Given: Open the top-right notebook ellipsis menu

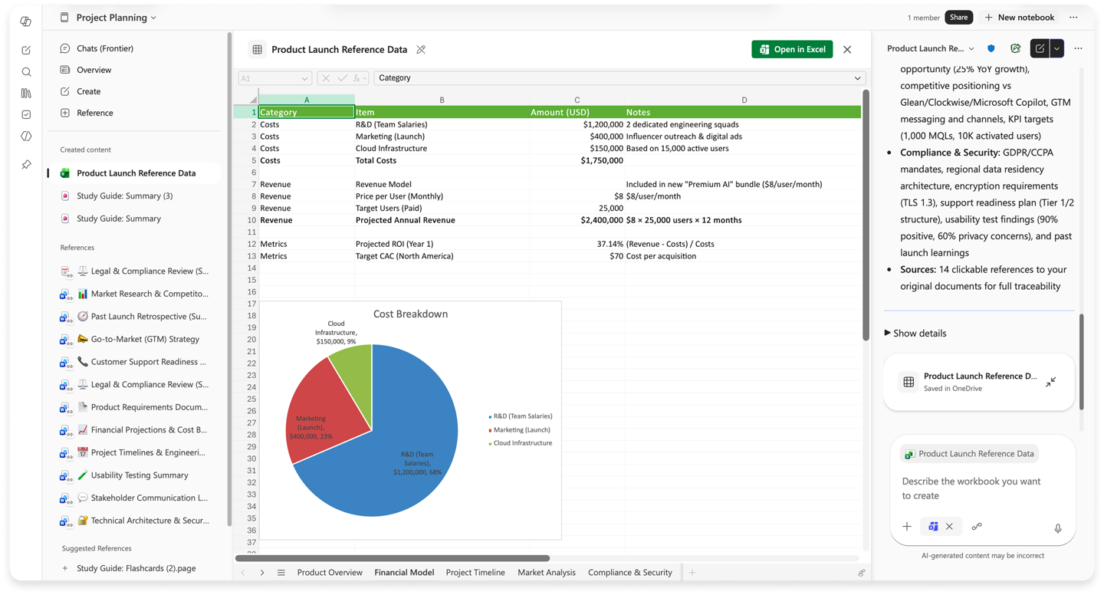Looking at the screenshot, I should [1073, 18].
